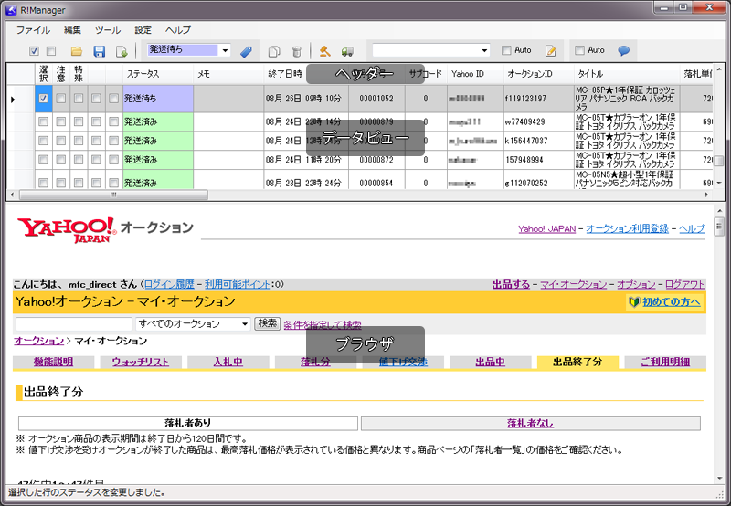Open the ツール menu

108,30
